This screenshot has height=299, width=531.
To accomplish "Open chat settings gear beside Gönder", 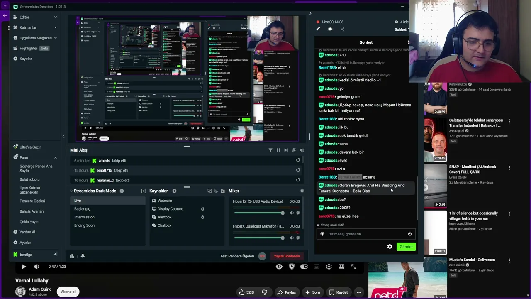I will pyautogui.click(x=390, y=247).
